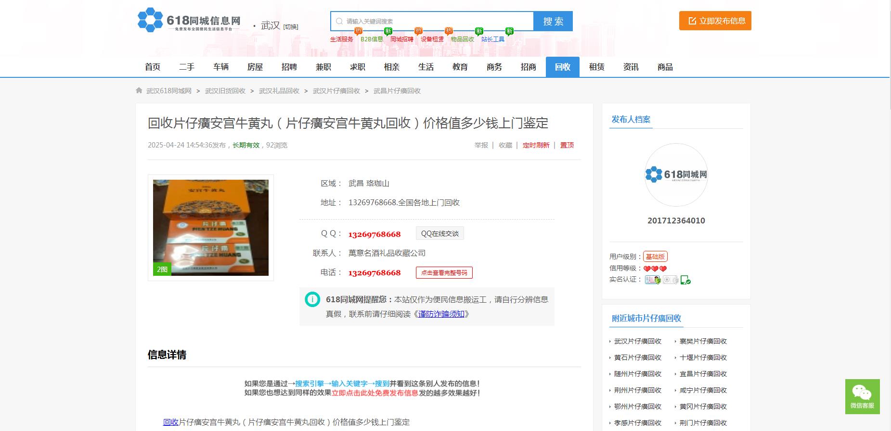The image size is (891, 431).
Task: Click the 举报 report link
Action: point(481,145)
